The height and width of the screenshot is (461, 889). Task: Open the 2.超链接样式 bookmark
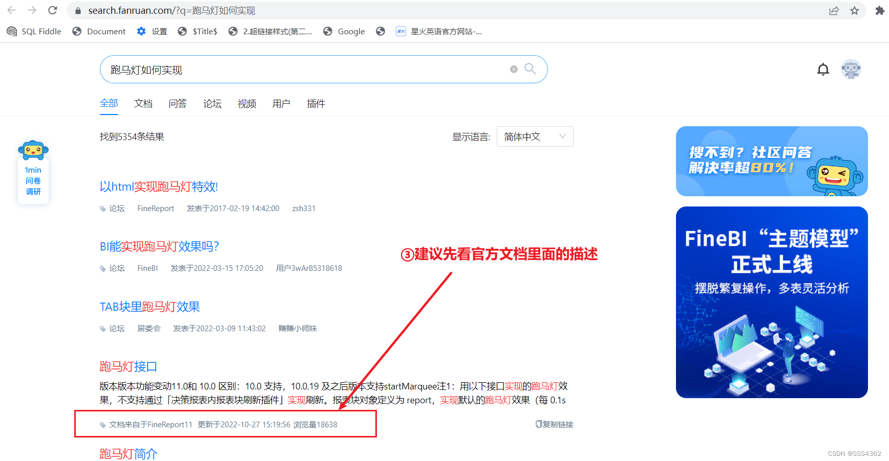[270, 31]
